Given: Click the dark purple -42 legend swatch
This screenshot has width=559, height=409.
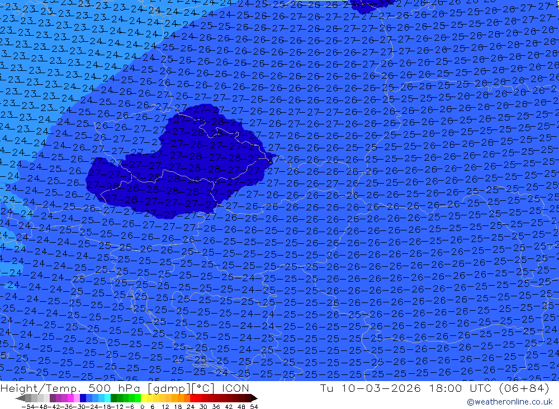Looking at the screenshot, I should pyautogui.click(x=53, y=398).
